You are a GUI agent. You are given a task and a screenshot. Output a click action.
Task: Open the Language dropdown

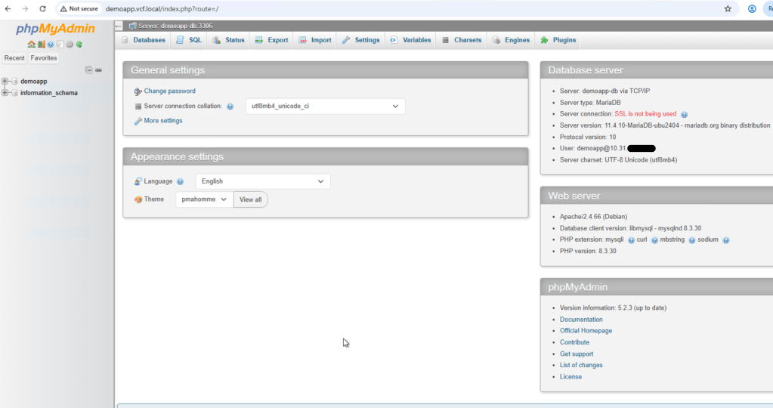(x=262, y=181)
